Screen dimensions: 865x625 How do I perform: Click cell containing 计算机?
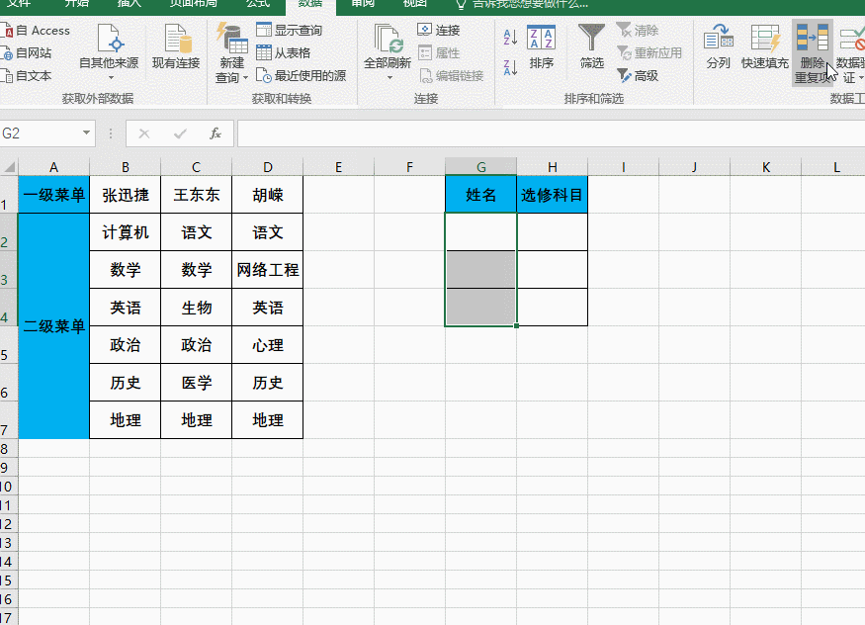click(126, 232)
